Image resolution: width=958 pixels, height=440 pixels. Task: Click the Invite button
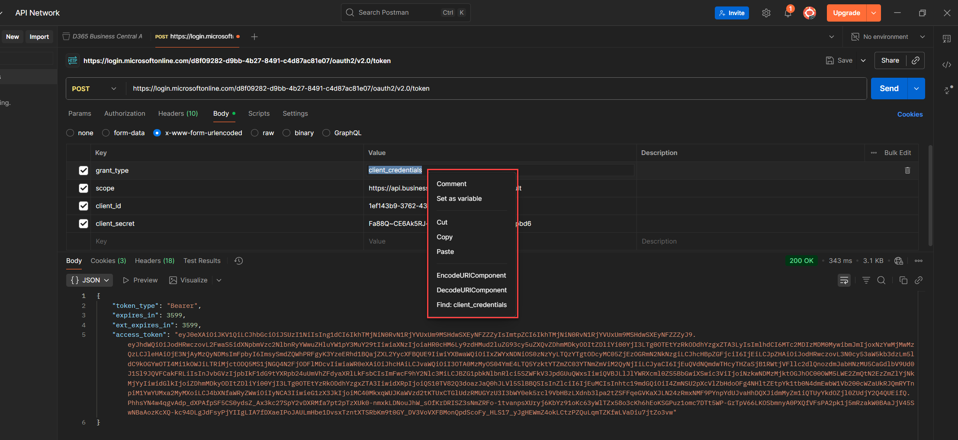click(732, 13)
